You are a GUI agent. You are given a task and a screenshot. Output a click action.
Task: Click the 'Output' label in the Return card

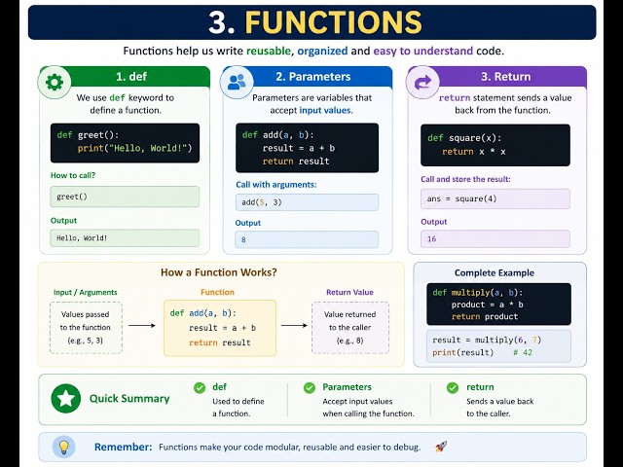pos(434,222)
